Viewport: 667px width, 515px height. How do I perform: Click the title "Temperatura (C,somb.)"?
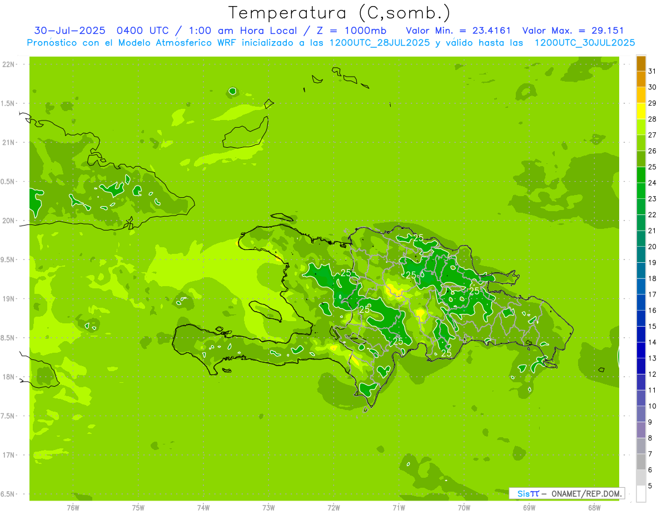coord(340,13)
